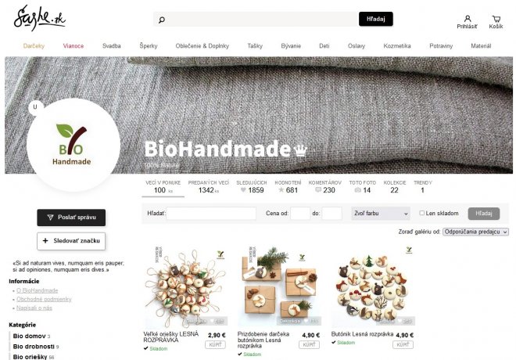Click the comment bubble icon beside 230
Image resolution: width=516 pixels, height=360 pixels.
tap(318, 190)
